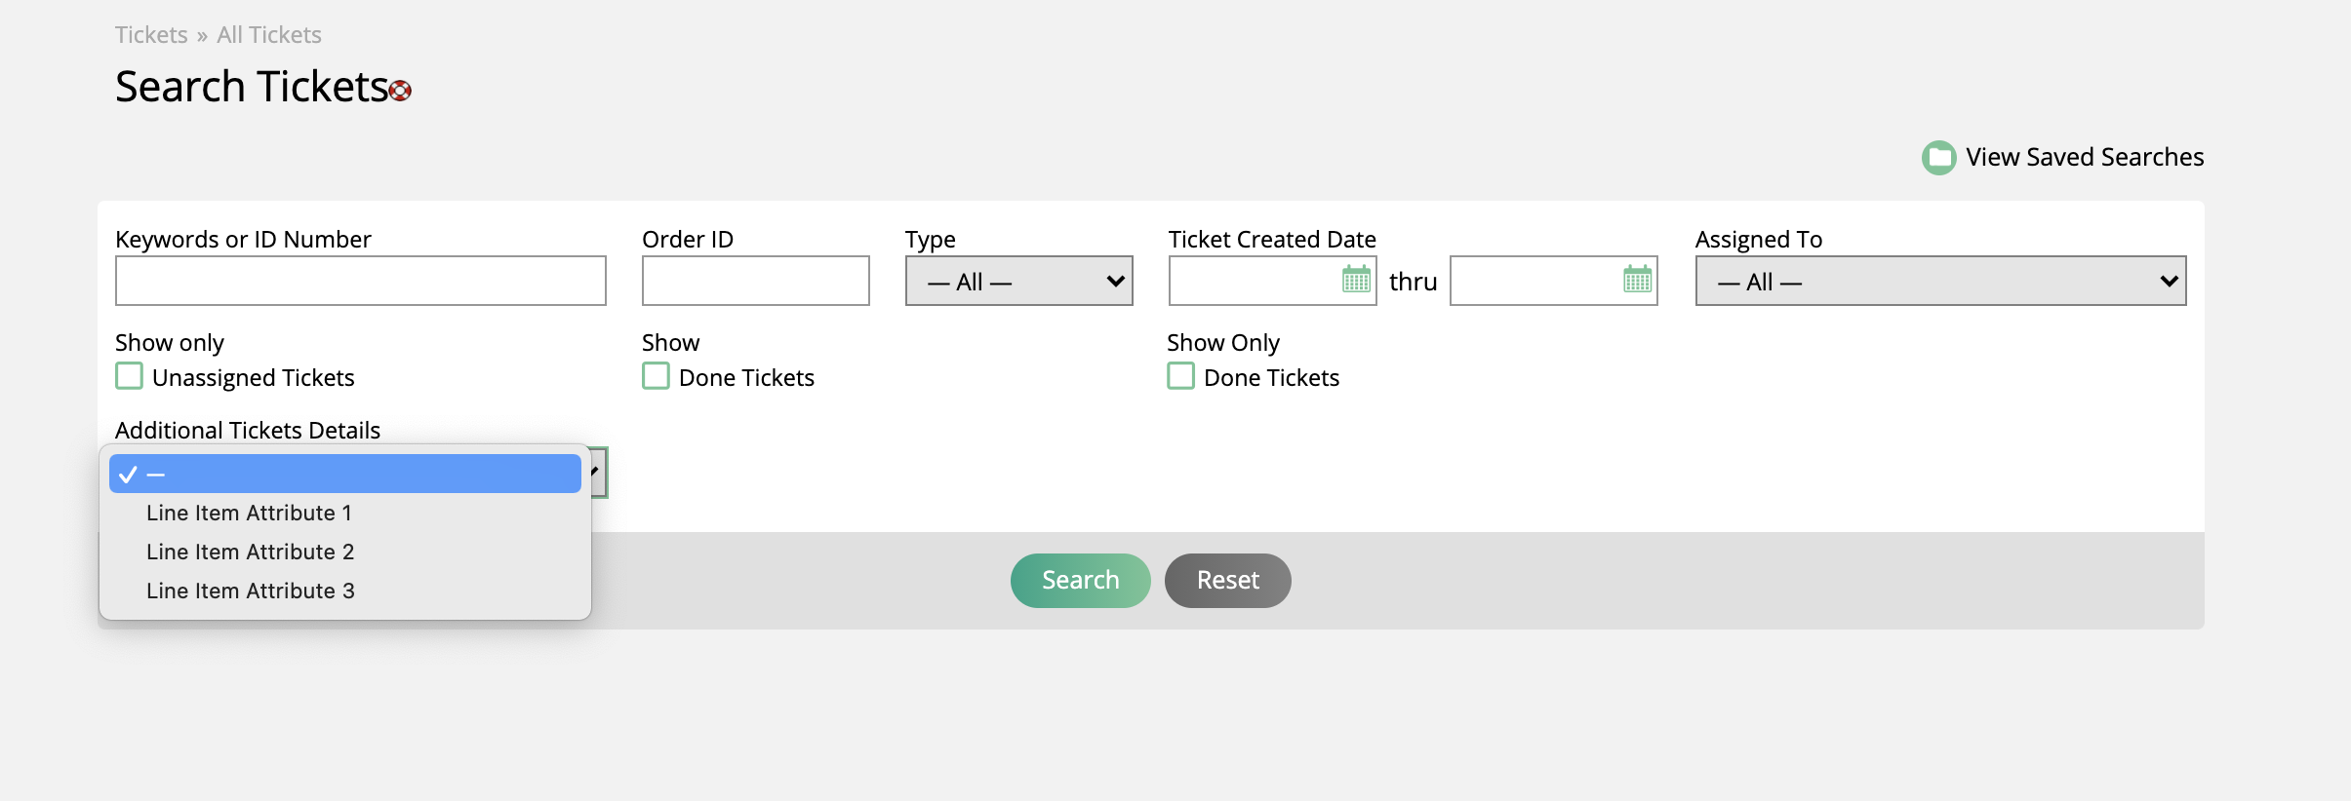Open the Type dropdown
The height and width of the screenshot is (801, 2351).
click(x=1018, y=281)
